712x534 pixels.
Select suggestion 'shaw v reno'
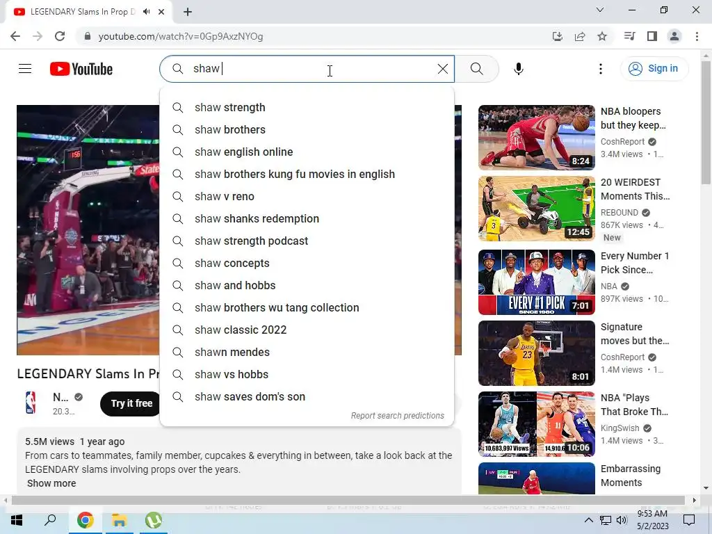click(x=307, y=197)
